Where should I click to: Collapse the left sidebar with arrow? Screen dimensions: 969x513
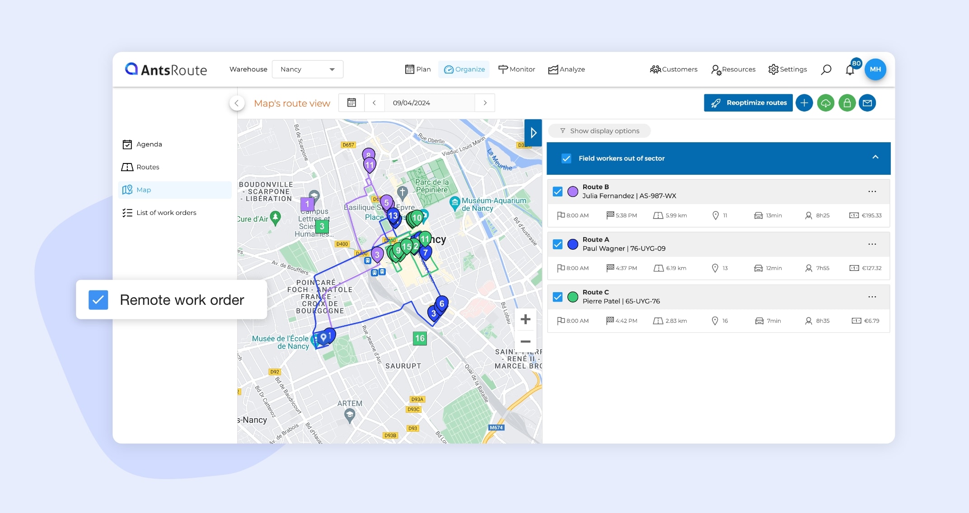pos(237,103)
